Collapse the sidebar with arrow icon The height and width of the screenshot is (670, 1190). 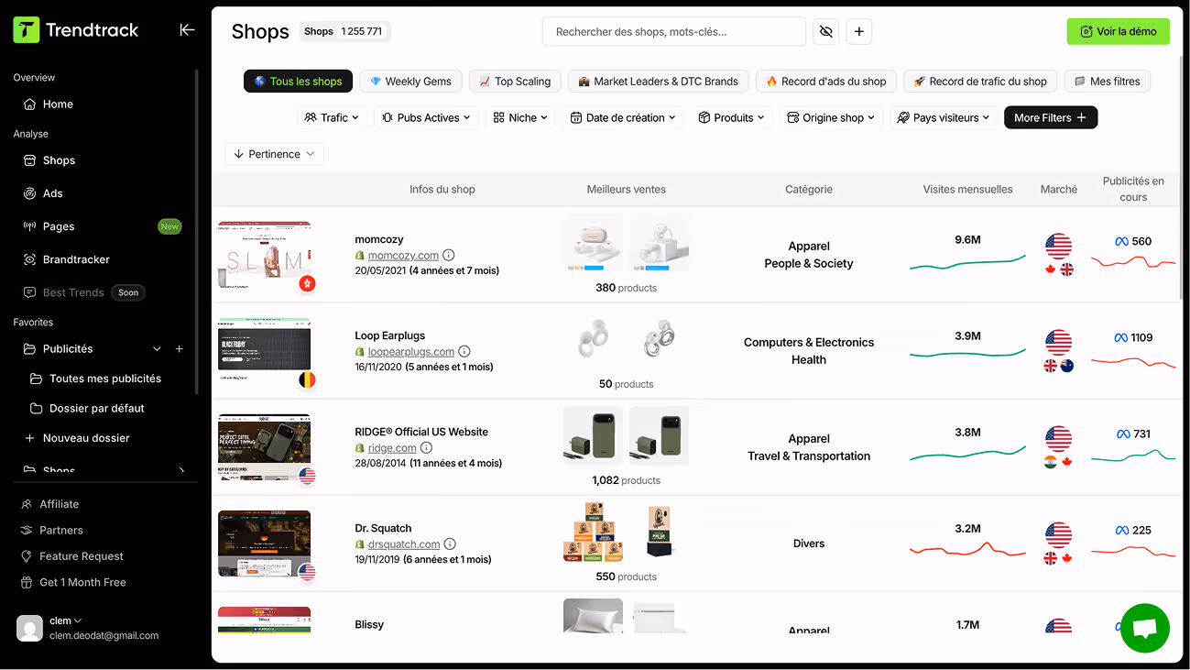click(x=187, y=29)
